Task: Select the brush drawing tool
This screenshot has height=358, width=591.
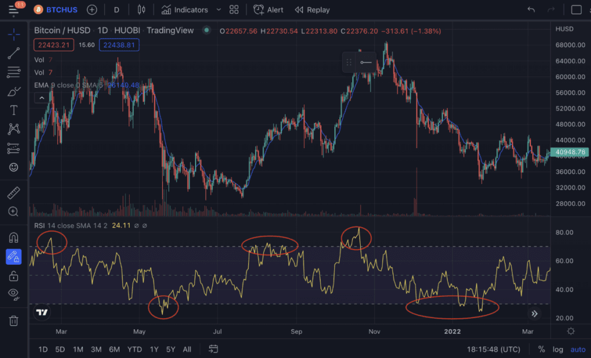Action: point(14,92)
